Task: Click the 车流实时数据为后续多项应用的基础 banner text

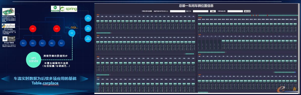Action: point(45,79)
